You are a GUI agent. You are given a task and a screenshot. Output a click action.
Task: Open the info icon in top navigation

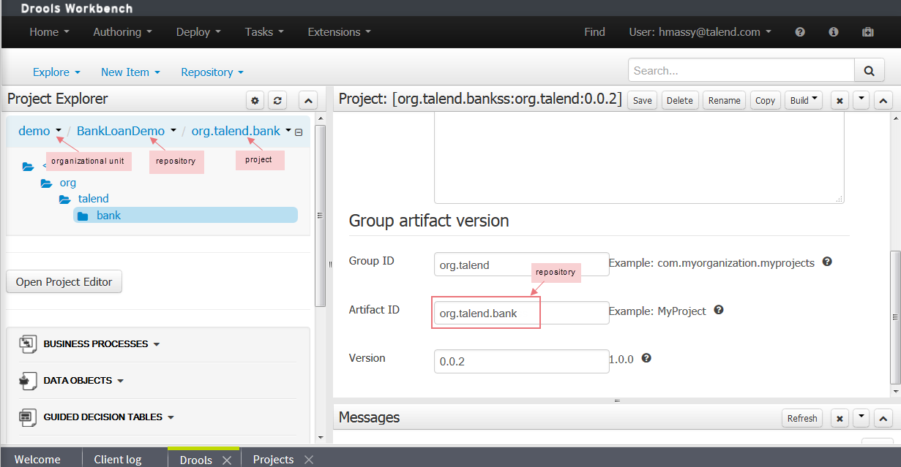[833, 32]
